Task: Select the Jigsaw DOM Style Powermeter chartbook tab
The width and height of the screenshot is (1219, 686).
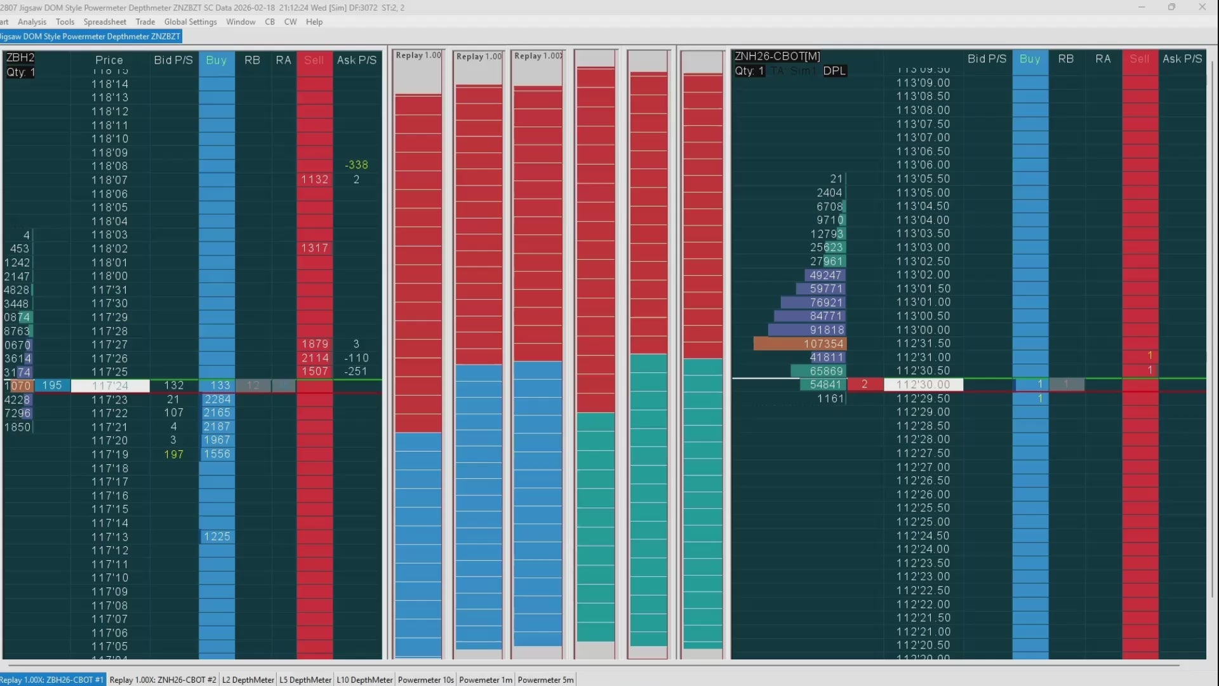Action: [90, 36]
